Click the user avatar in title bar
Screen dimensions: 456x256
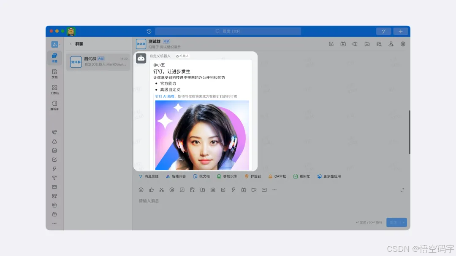pyautogui.click(x=71, y=31)
